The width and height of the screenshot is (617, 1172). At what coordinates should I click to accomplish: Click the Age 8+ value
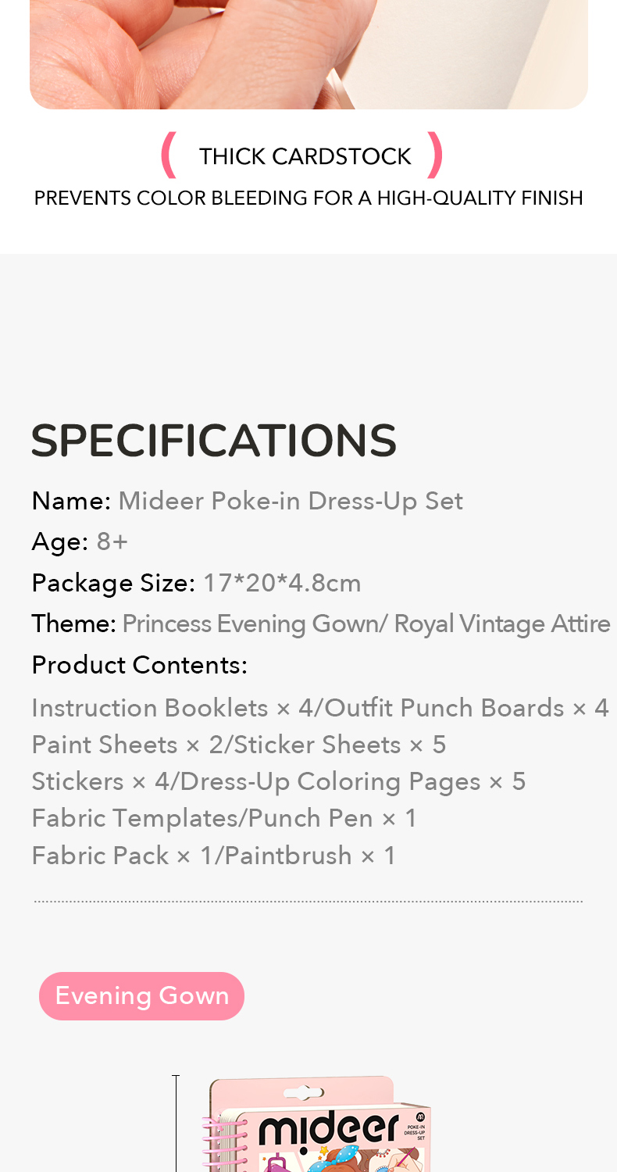[x=112, y=541]
